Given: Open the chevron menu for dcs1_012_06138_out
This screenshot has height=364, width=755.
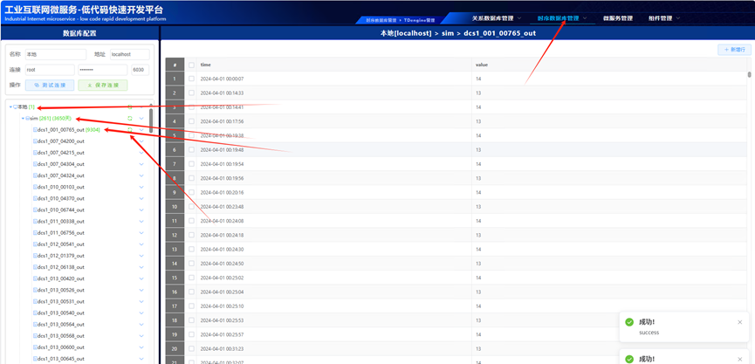Looking at the screenshot, I should (141, 267).
